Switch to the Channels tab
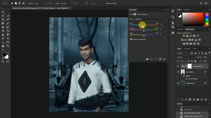 pyautogui.click(x=187, y=49)
